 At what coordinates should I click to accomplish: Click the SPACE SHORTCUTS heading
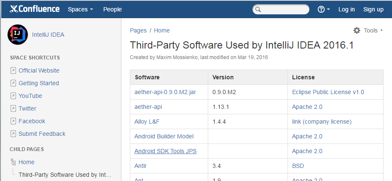tap(35, 58)
